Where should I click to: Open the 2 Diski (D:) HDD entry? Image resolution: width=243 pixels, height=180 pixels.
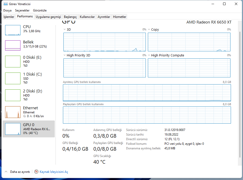coord(29,95)
